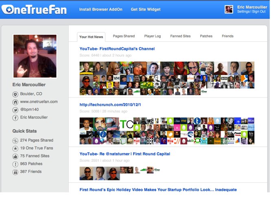Click the thumbs-up icon beside Fanned Sites
The image size is (271, 197).
(x=15, y=156)
